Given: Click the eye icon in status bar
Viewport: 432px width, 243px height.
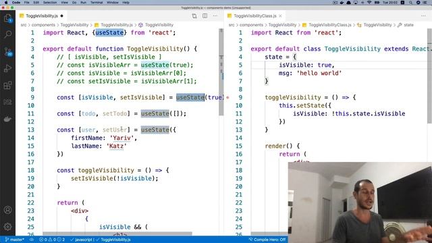Looking at the screenshot, I should point(32,240).
